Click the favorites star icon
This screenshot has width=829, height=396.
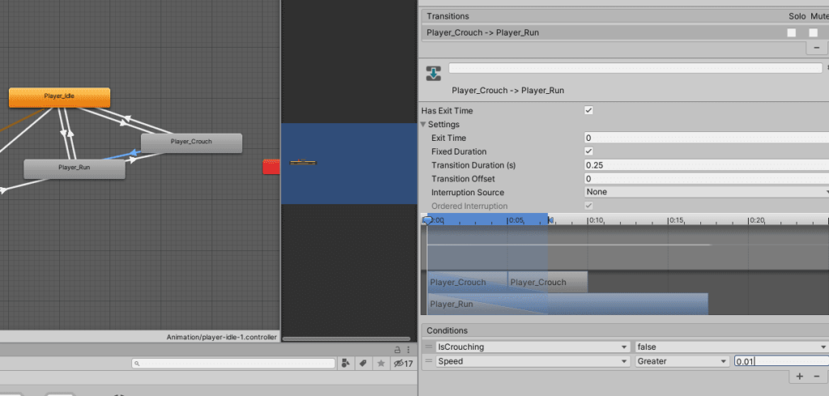tap(381, 364)
